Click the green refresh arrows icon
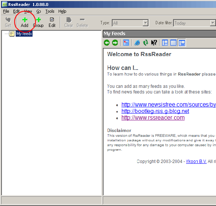 click(x=146, y=43)
